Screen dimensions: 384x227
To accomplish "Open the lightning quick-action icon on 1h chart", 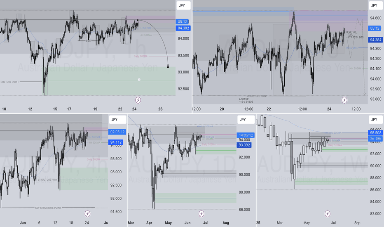I will coord(138,100).
